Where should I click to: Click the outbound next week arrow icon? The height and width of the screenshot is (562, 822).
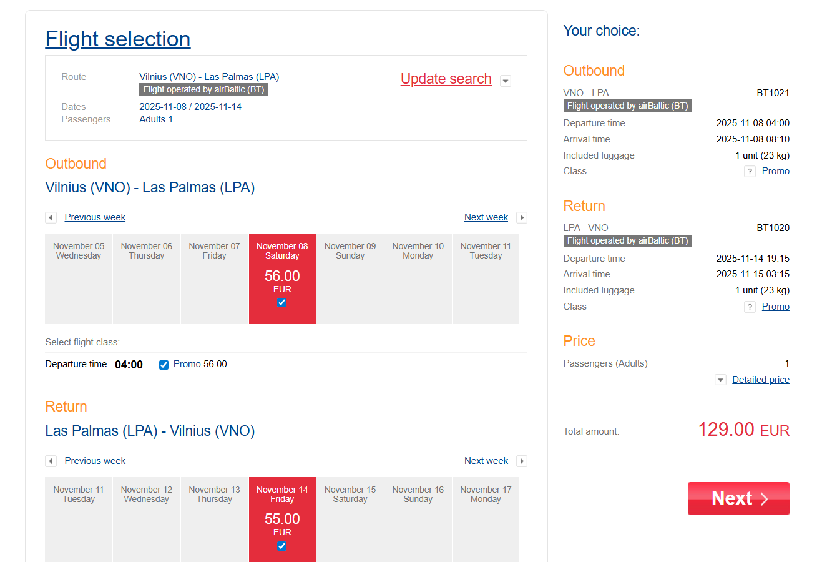[522, 217]
